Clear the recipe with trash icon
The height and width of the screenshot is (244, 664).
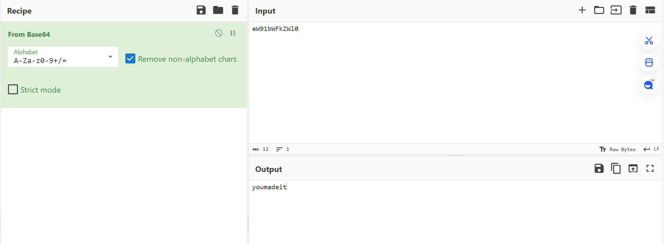(235, 10)
